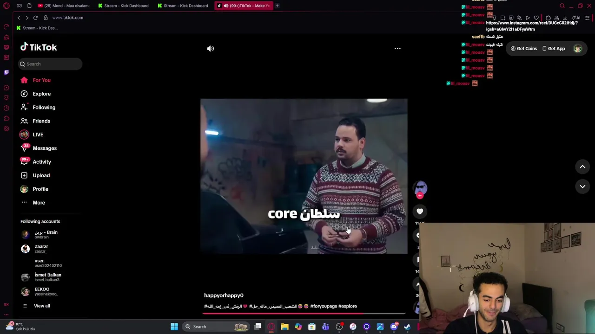Open the browser downloads icon

pyautogui.click(x=565, y=18)
